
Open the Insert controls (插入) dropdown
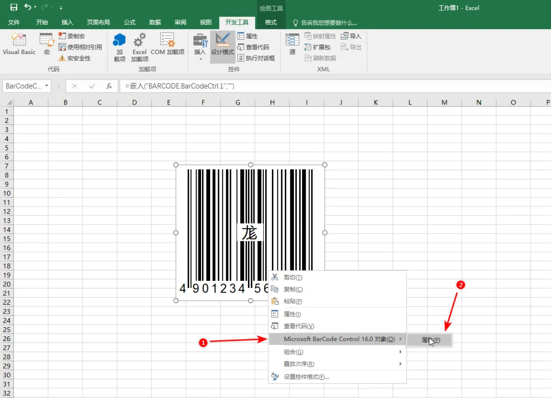tap(200, 47)
